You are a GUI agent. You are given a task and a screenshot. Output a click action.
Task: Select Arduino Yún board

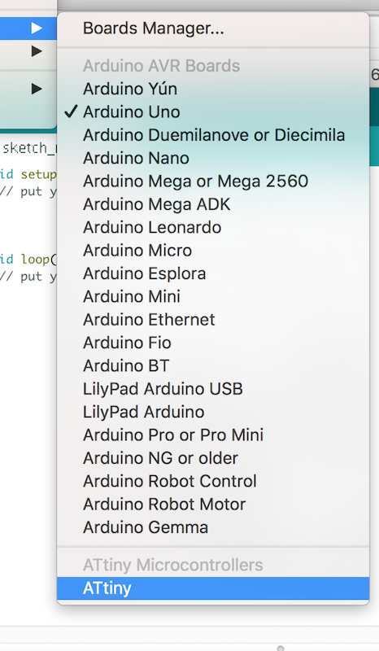tap(213, 89)
